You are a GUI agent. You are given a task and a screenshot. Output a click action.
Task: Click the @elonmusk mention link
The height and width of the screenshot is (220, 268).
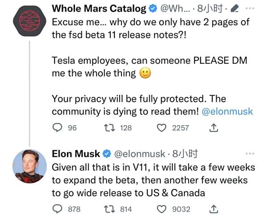pyautogui.click(x=227, y=111)
